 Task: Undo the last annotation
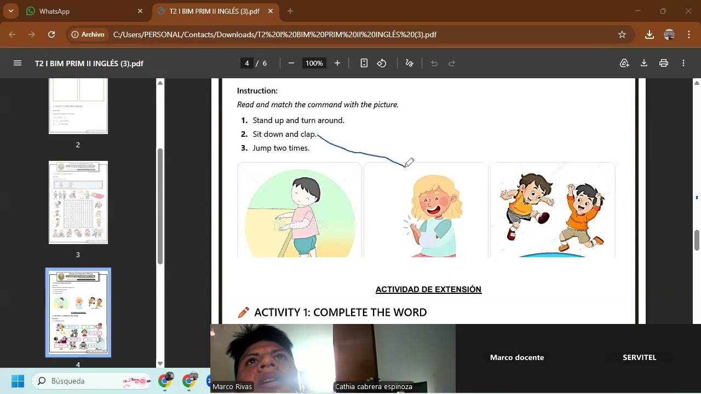click(x=434, y=63)
